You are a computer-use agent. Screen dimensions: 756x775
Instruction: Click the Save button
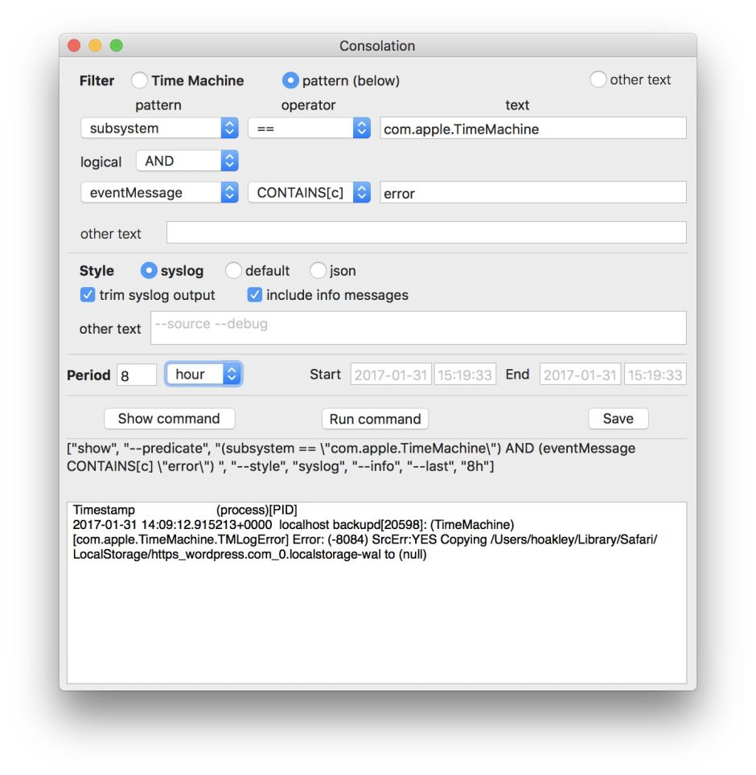tap(618, 419)
